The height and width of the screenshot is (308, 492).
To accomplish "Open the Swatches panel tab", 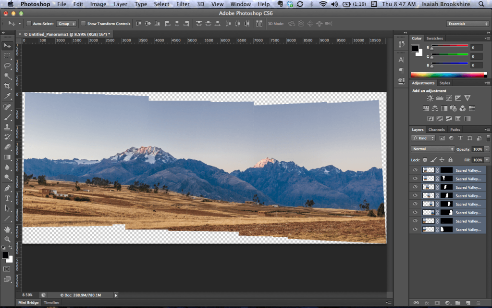I will 435,38.
